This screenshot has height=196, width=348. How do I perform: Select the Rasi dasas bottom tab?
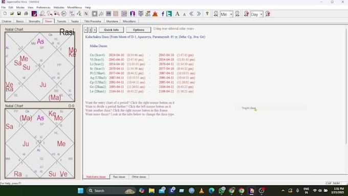pos(119,177)
